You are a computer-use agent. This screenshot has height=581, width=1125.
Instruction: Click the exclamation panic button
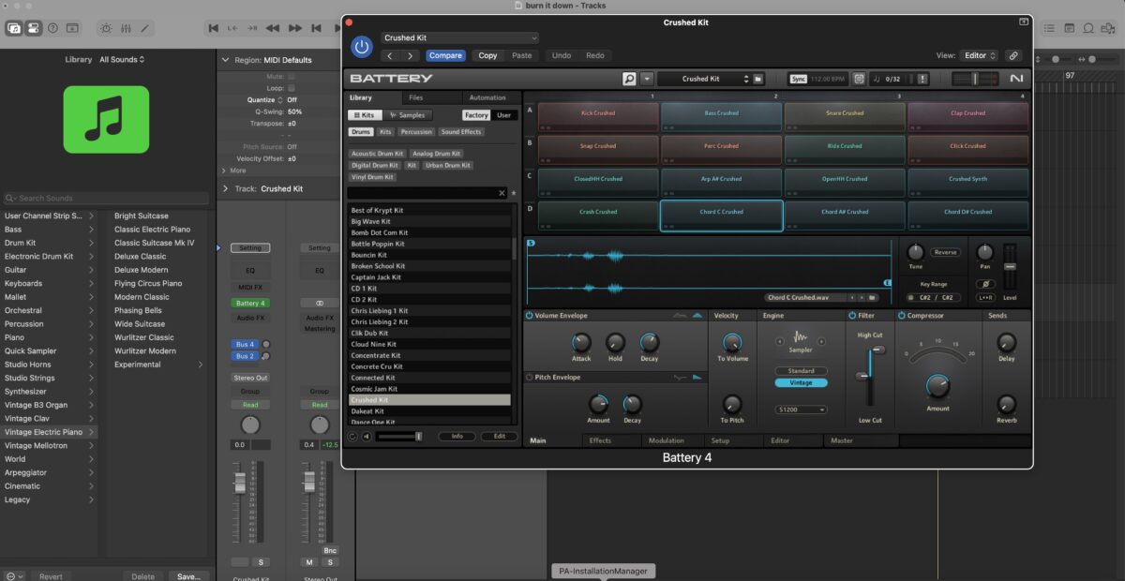click(922, 79)
